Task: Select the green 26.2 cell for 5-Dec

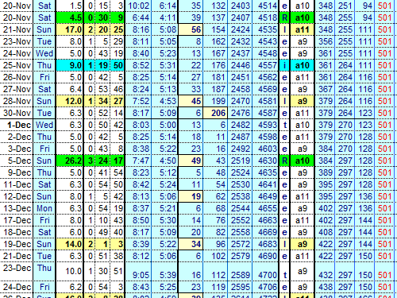Action: 69,161
